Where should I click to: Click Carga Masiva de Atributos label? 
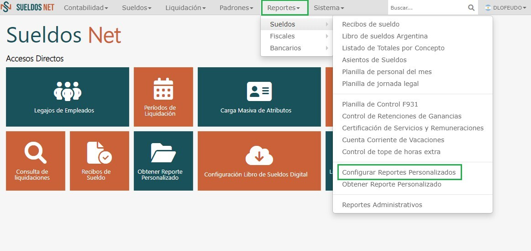point(256,111)
